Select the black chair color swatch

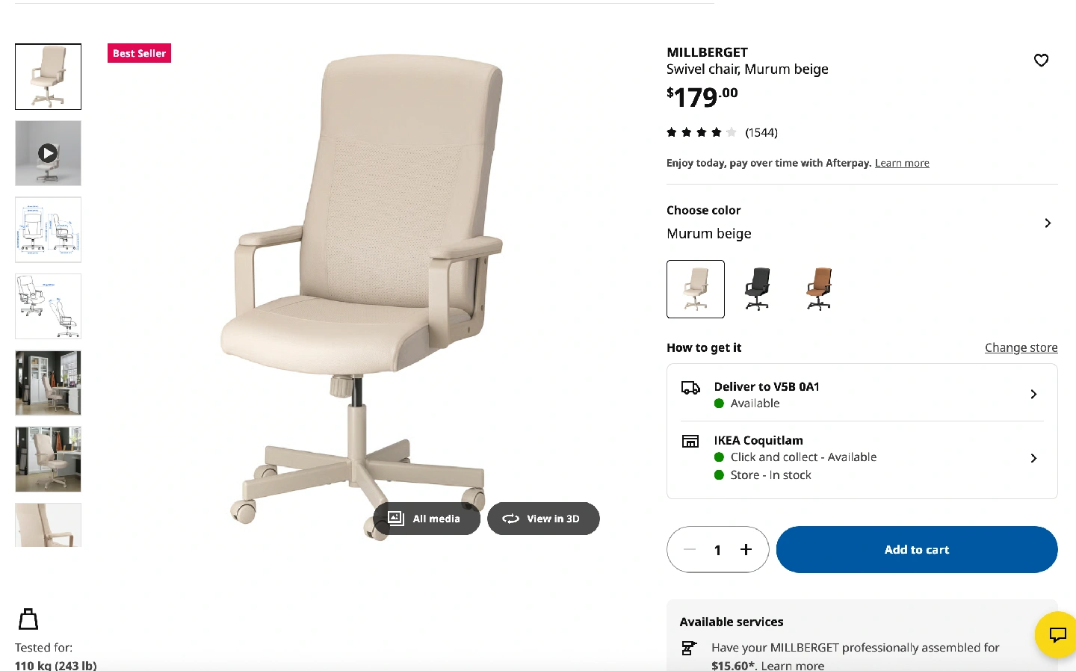point(758,289)
